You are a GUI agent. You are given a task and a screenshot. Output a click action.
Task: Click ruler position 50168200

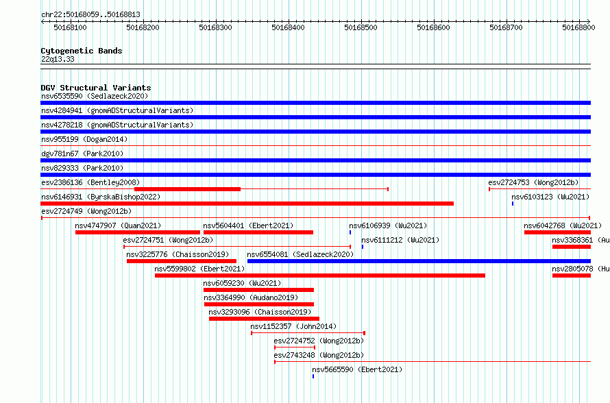[143, 27]
